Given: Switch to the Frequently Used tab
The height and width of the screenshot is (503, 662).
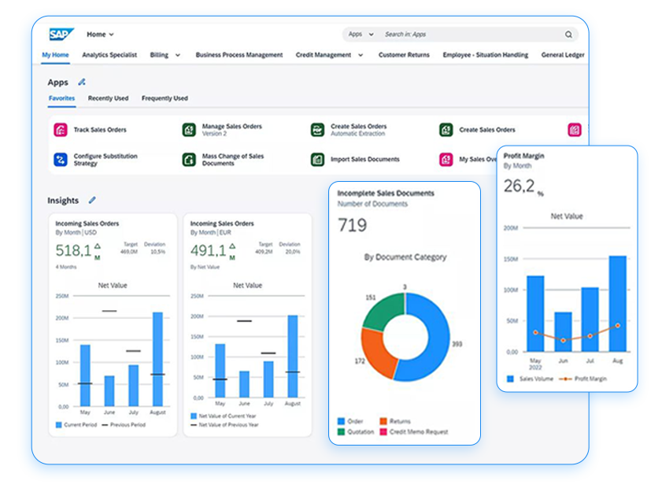Looking at the screenshot, I should tap(165, 98).
